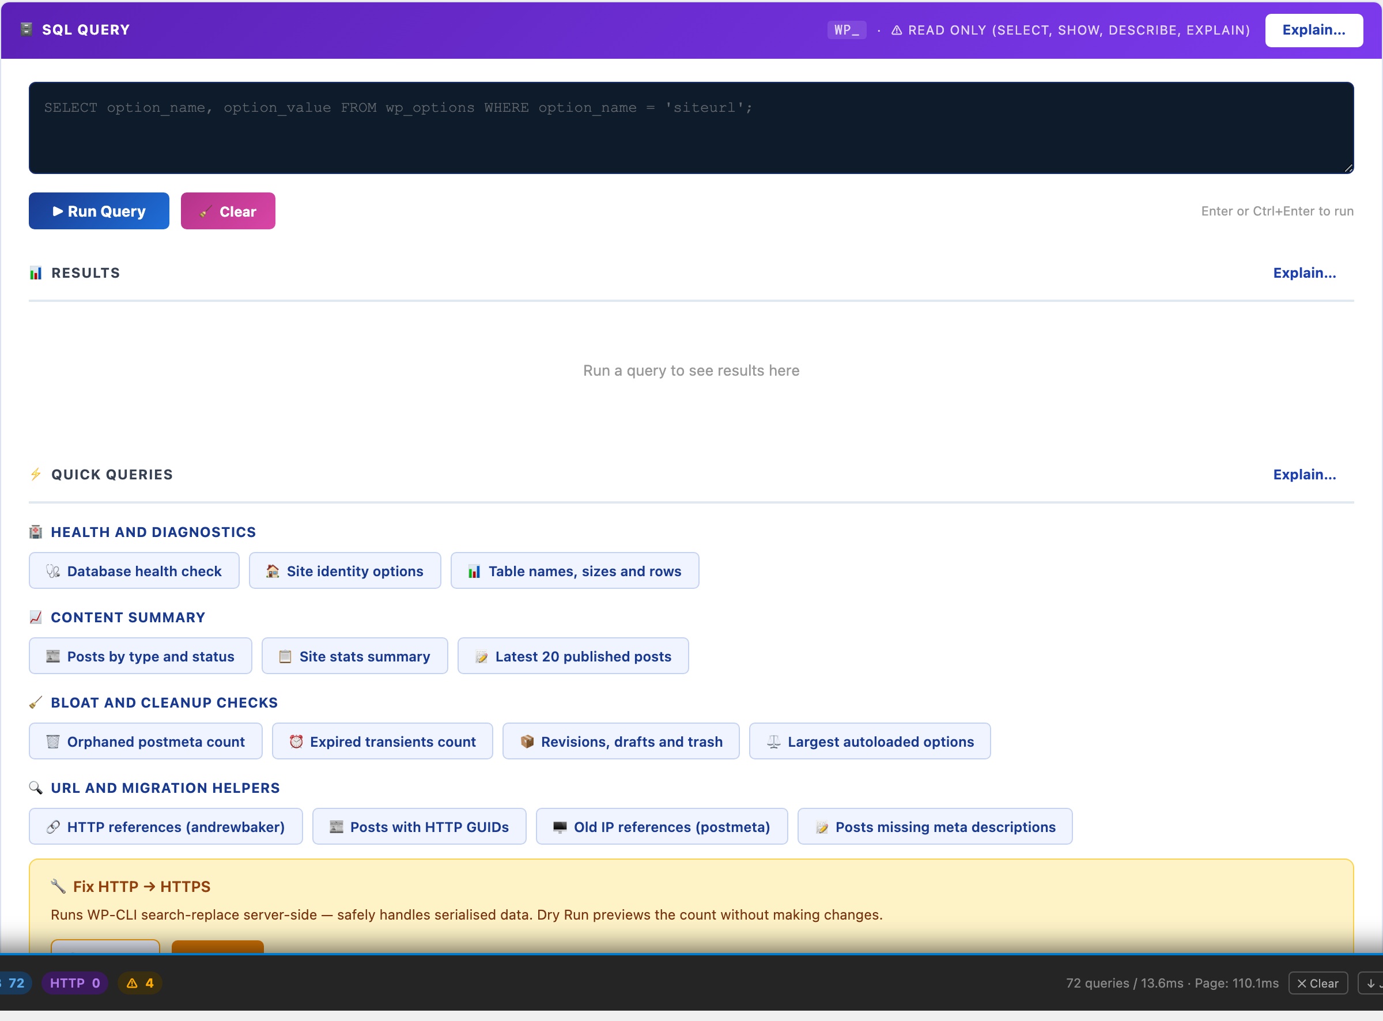The image size is (1383, 1021).
Task: Open the Largest autoloaded options query
Action: [x=870, y=741]
